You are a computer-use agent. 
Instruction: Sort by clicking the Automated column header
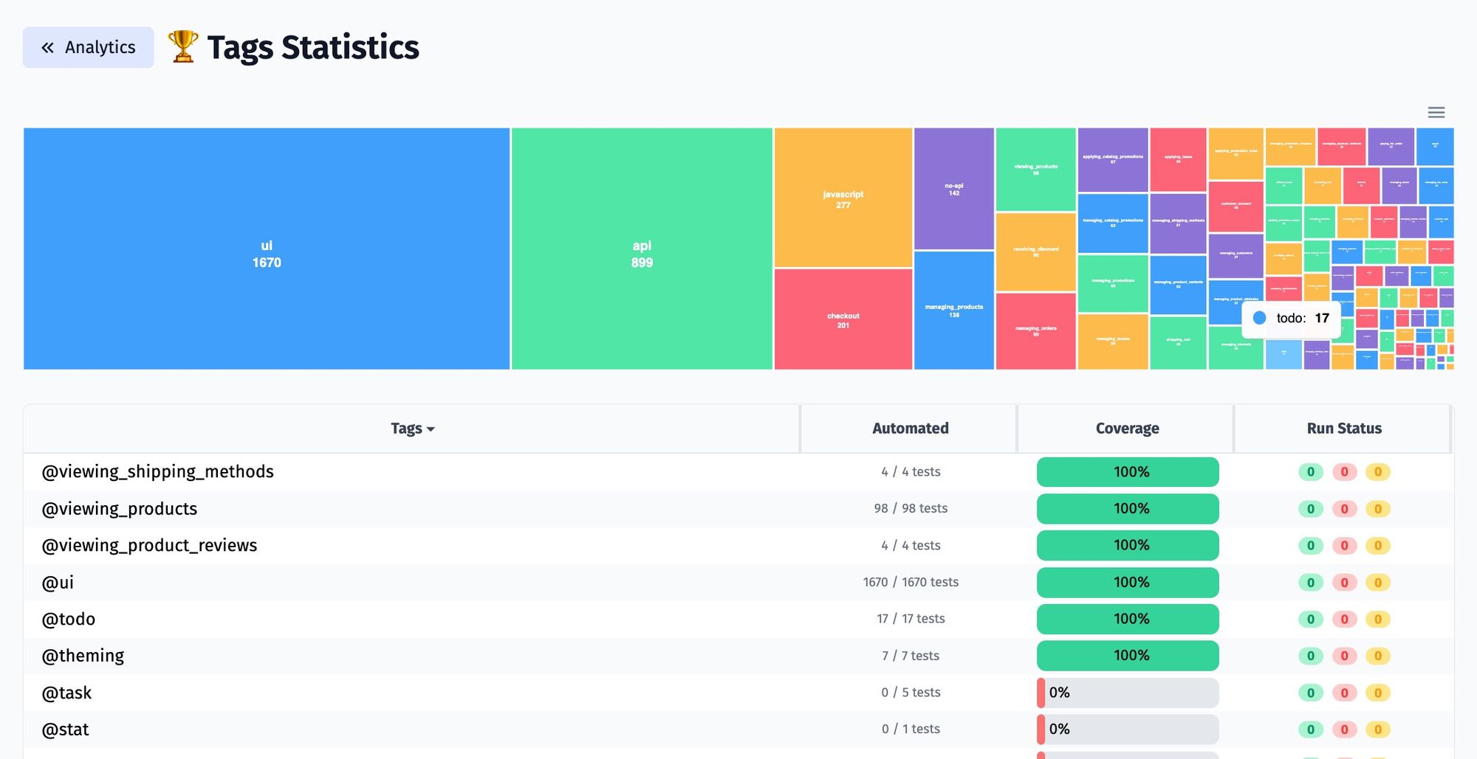(x=910, y=428)
